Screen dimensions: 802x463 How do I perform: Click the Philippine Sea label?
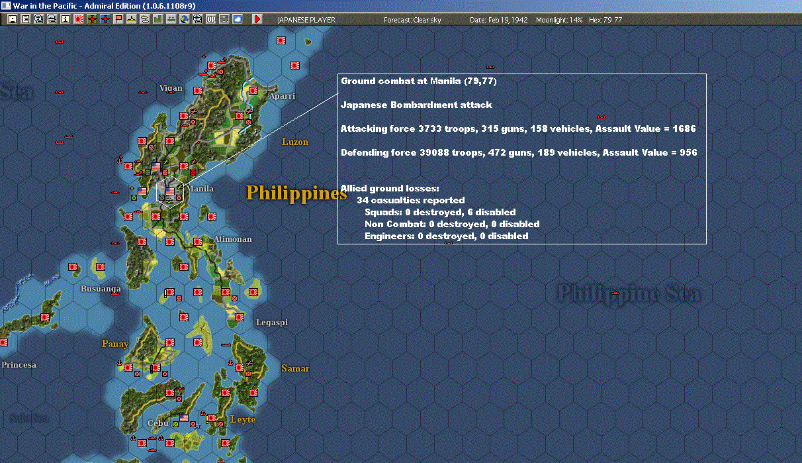(x=628, y=293)
